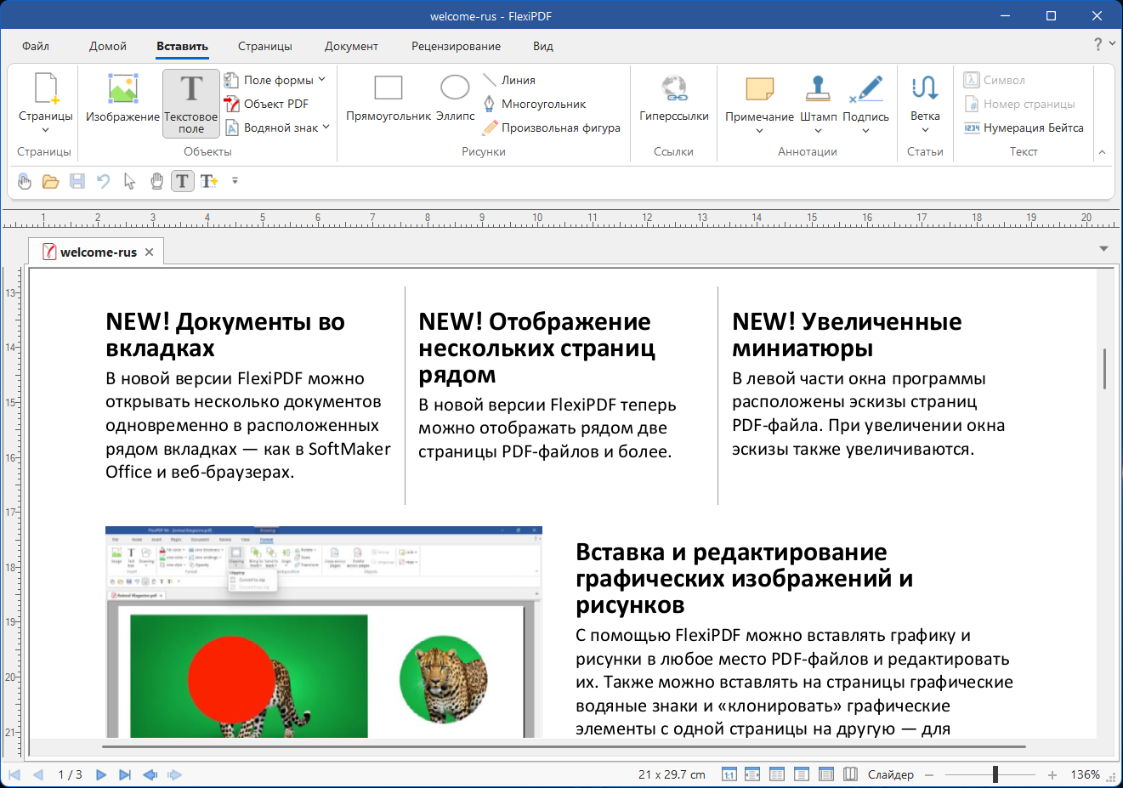Click the Нумерация Бейтса button
The height and width of the screenshot is (788, 1123).
tap(1024, 128)
